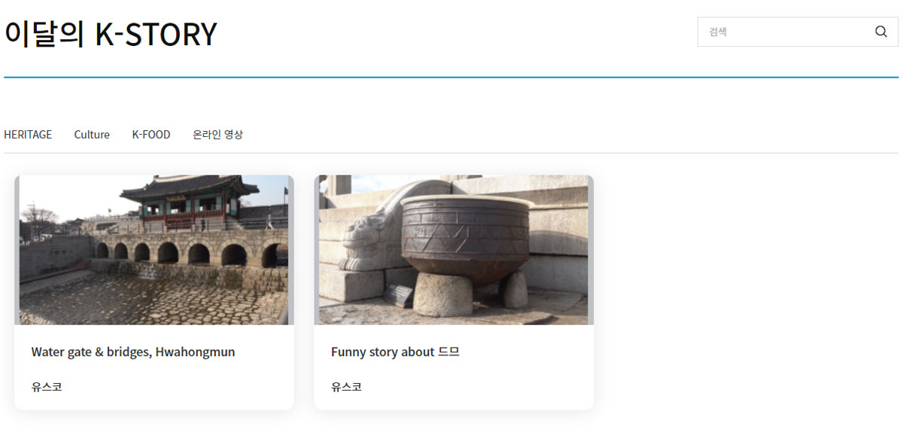The height and width of the screenshot is (429, 903).
Task: Click the magnifying glass search icon
Action: [880, 32]
